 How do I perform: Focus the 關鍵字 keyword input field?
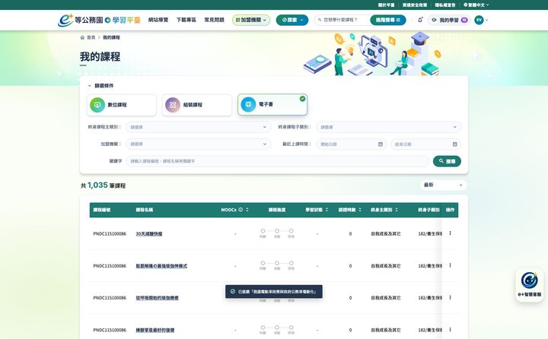(x=277, y=161)
